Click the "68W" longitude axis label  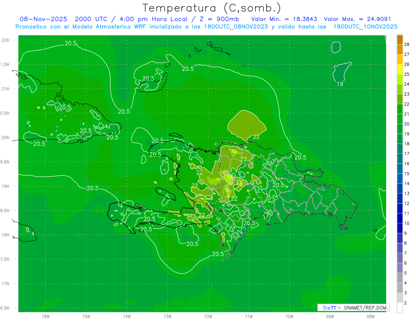click(x=371, y=316)
